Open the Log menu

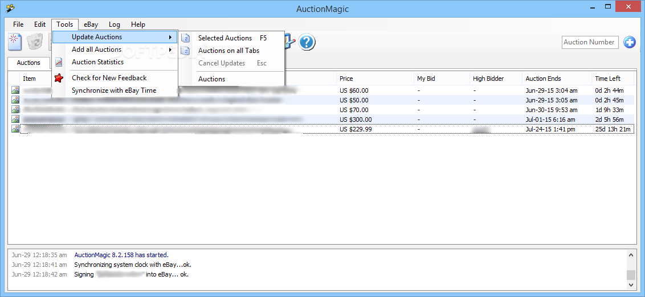coord(115,24)
